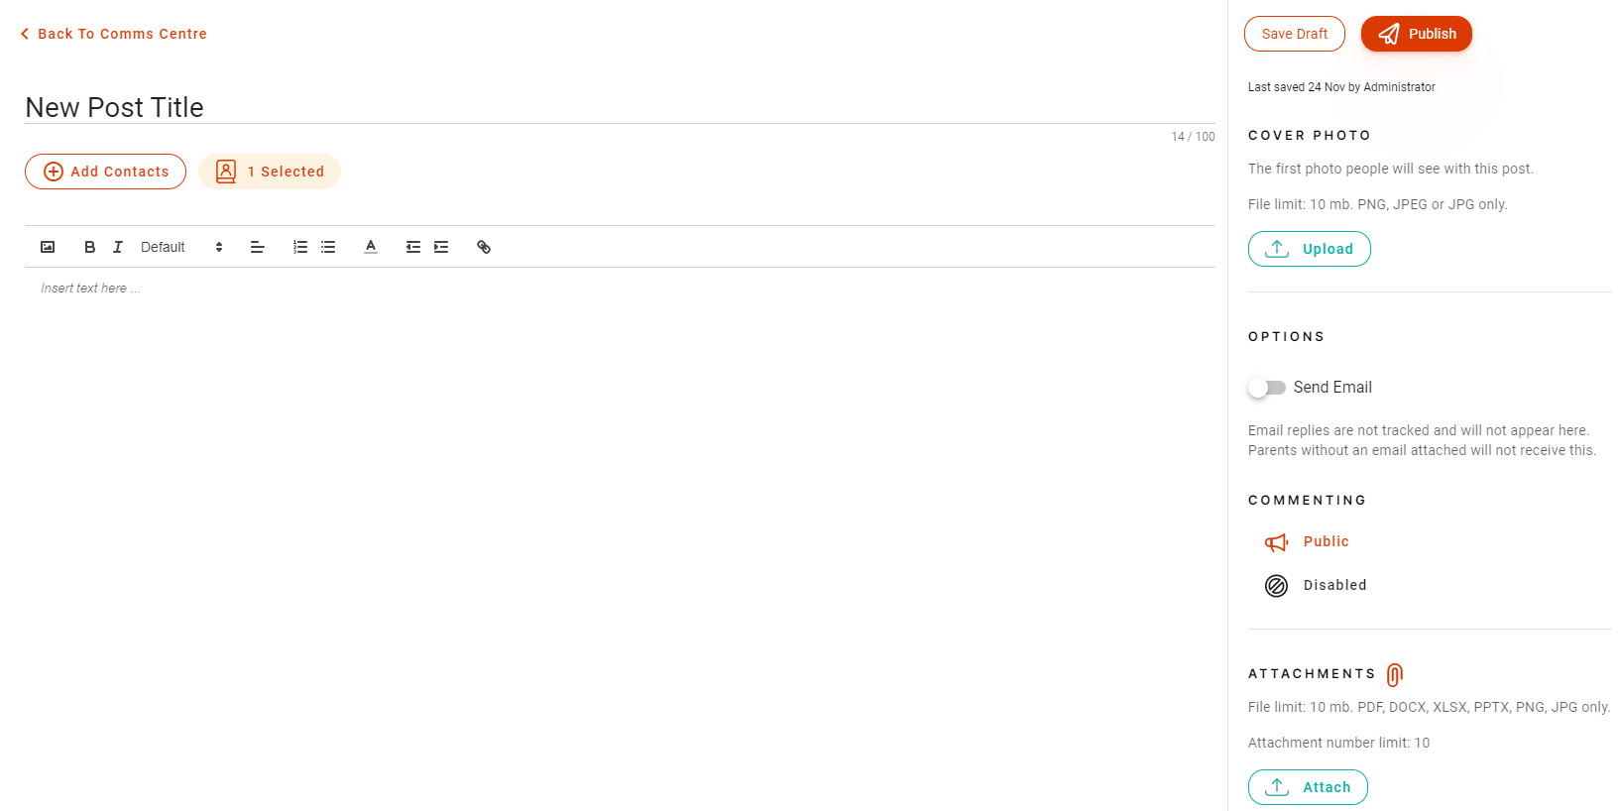Open the text alignment dropdown

click(x=258, y=247)
